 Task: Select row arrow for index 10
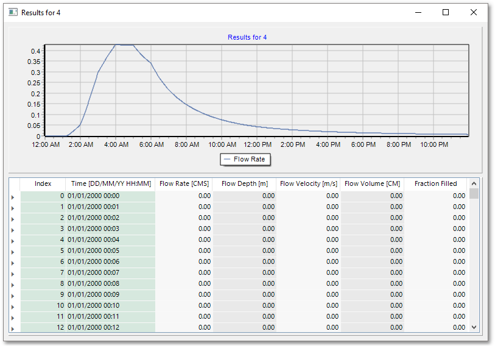point(13,307)
